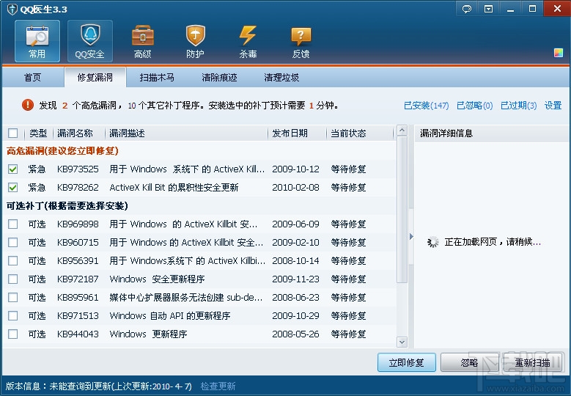Click the patch list vertical scrollbar thumb
This screenshot has height=396, width=571.
(x=402, y=209)
